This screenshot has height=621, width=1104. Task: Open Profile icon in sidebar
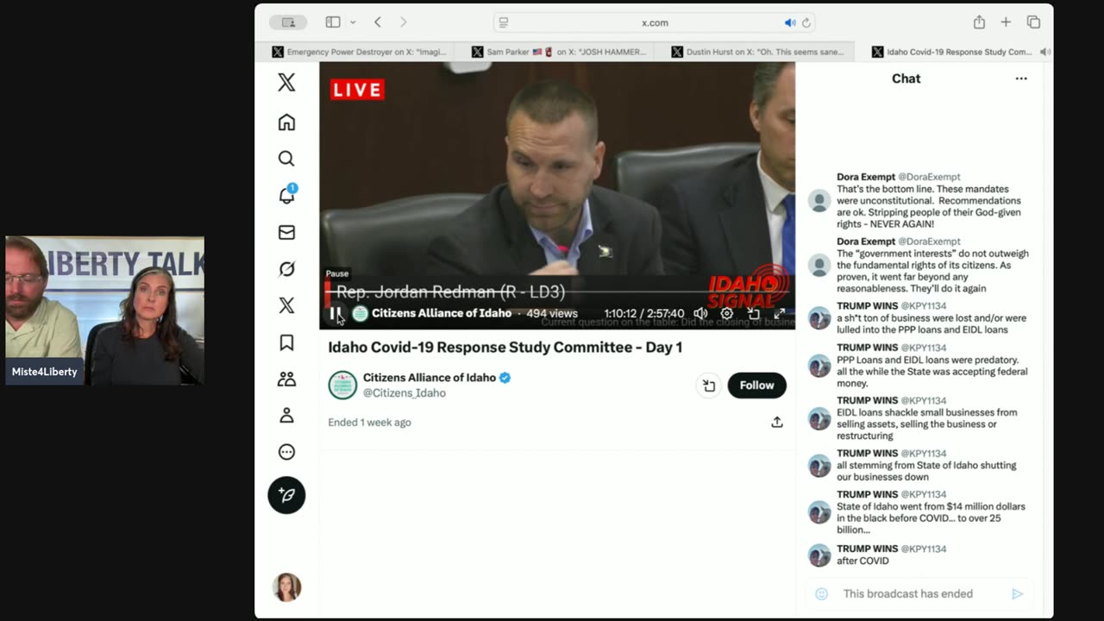[x=286, y=416]
